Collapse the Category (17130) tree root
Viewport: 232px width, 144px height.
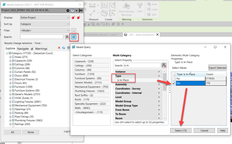(7, 53)
